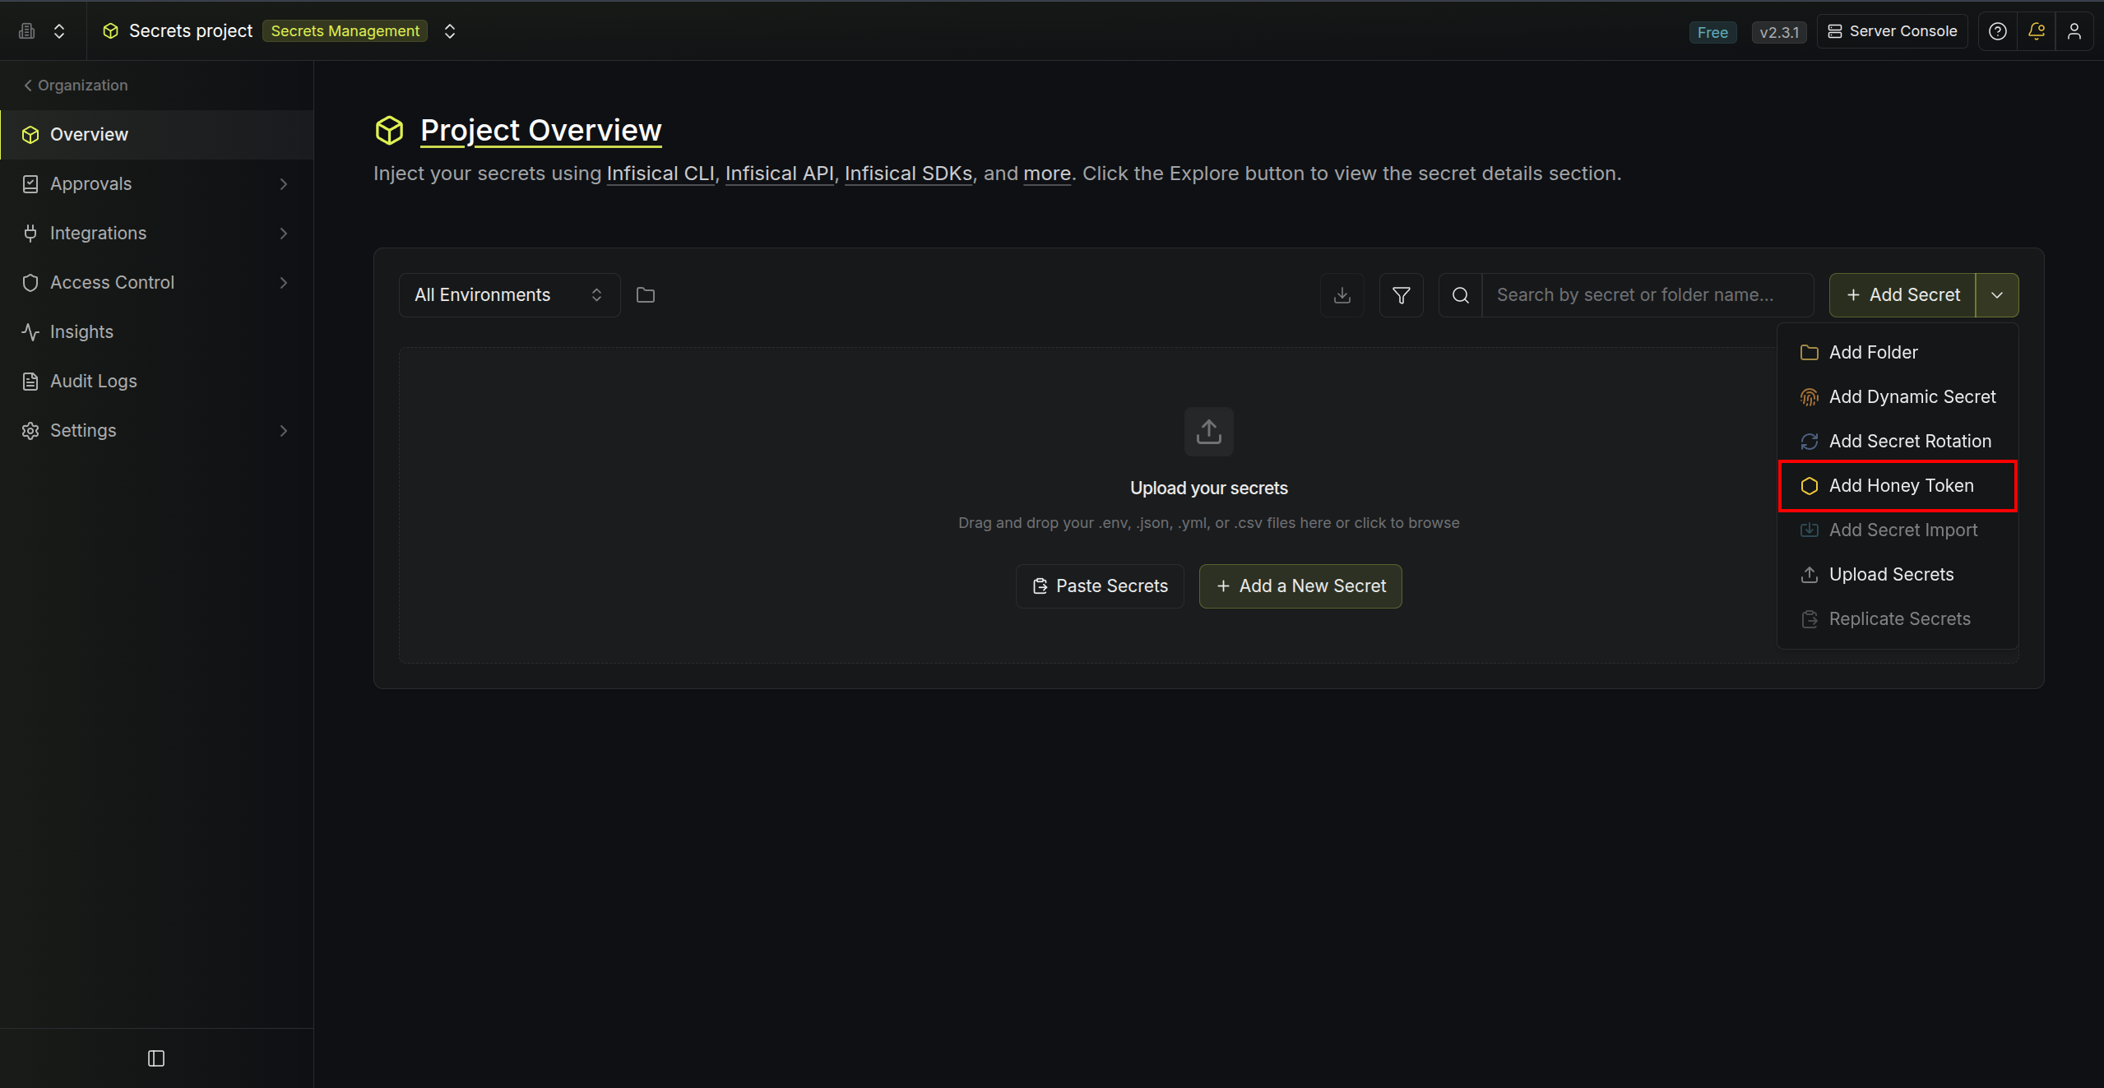Collapse the sidebar panel toggle
The height and width of the screenshot is (1088, 2104).
tap(156, 1058)
